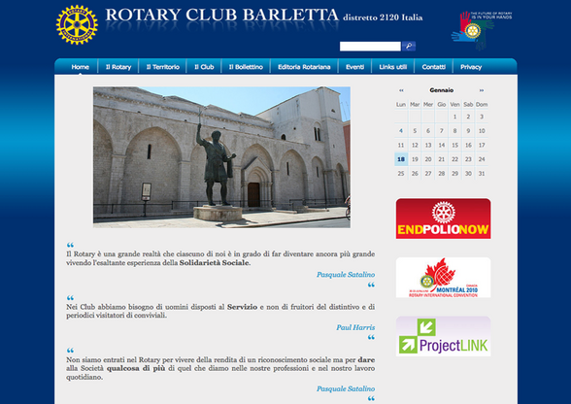Select highlighted day 18 in calendar
This screenshot has width=571, height=404.
point(401,159)
